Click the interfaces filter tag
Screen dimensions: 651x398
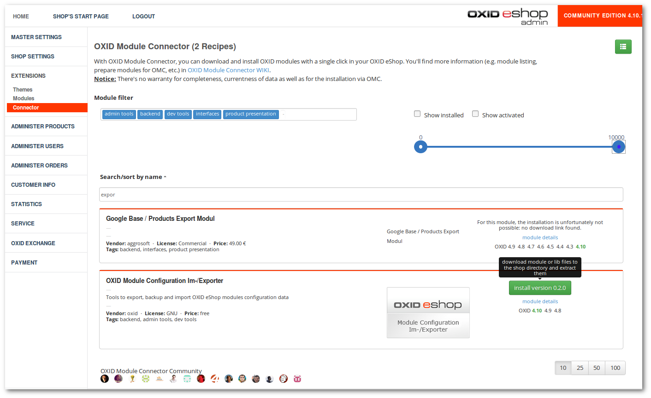[207, 114]
